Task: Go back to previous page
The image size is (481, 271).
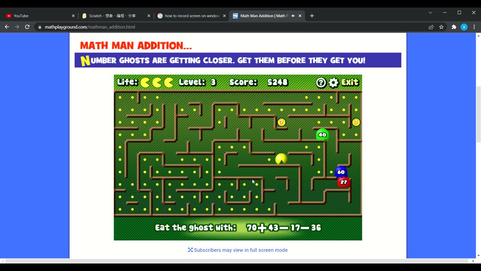Action: [7, 27]
